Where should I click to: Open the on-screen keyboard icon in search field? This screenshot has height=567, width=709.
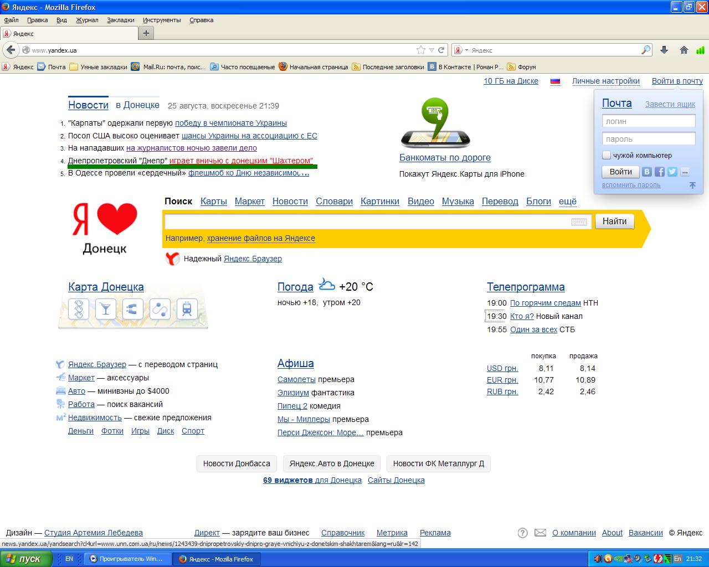tap(579, 221)
